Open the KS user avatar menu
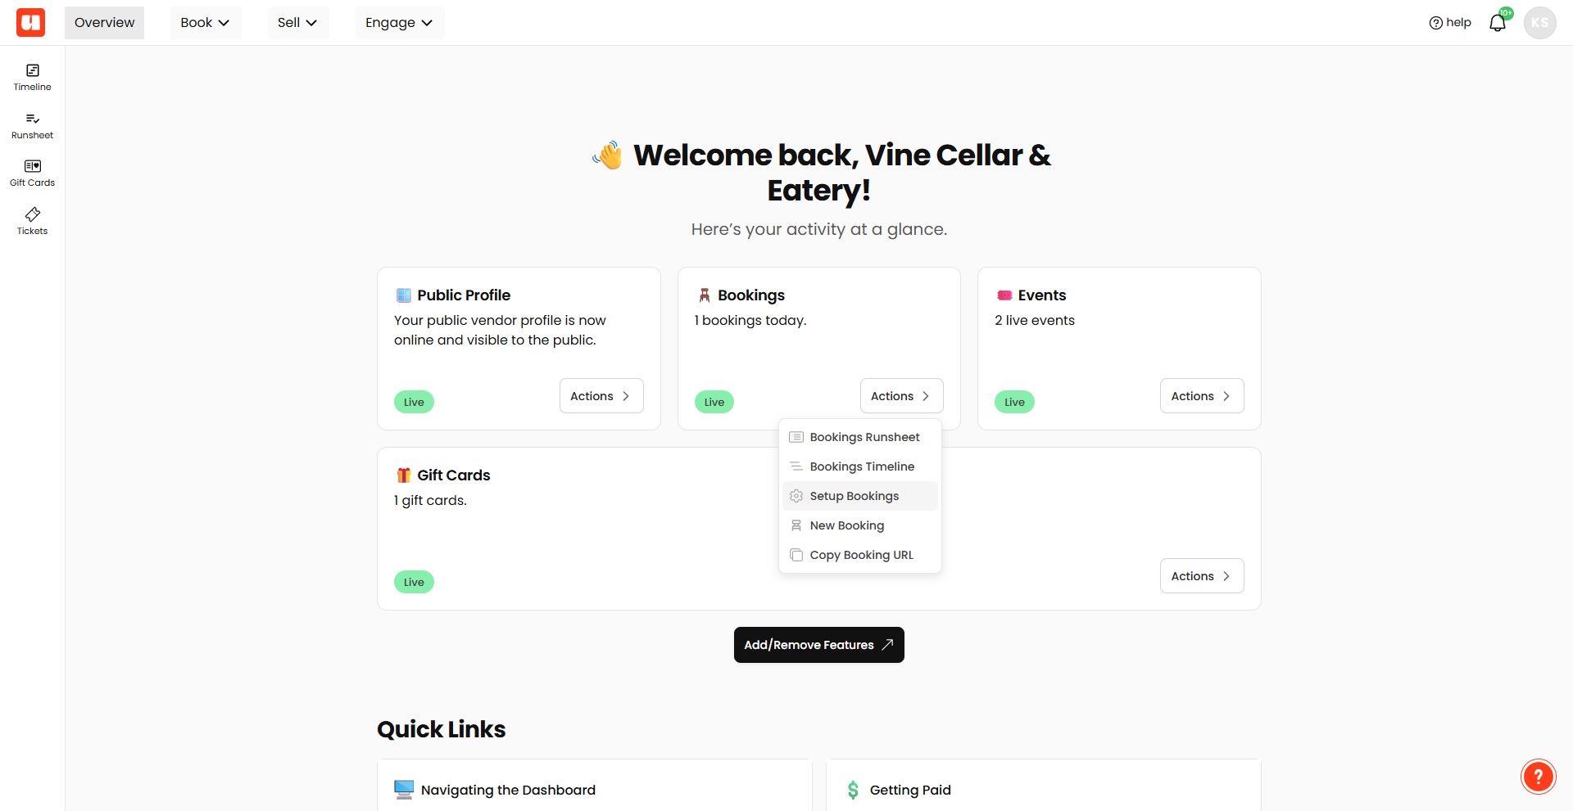This screenshot has width=1573, height=811. pyautogui.click(x=1539, y=23)
